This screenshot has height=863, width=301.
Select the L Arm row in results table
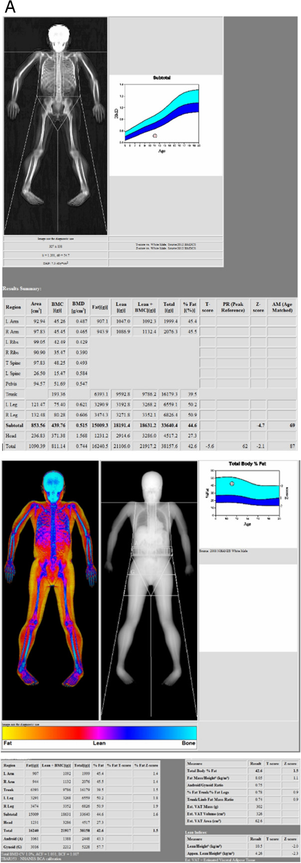150,321
